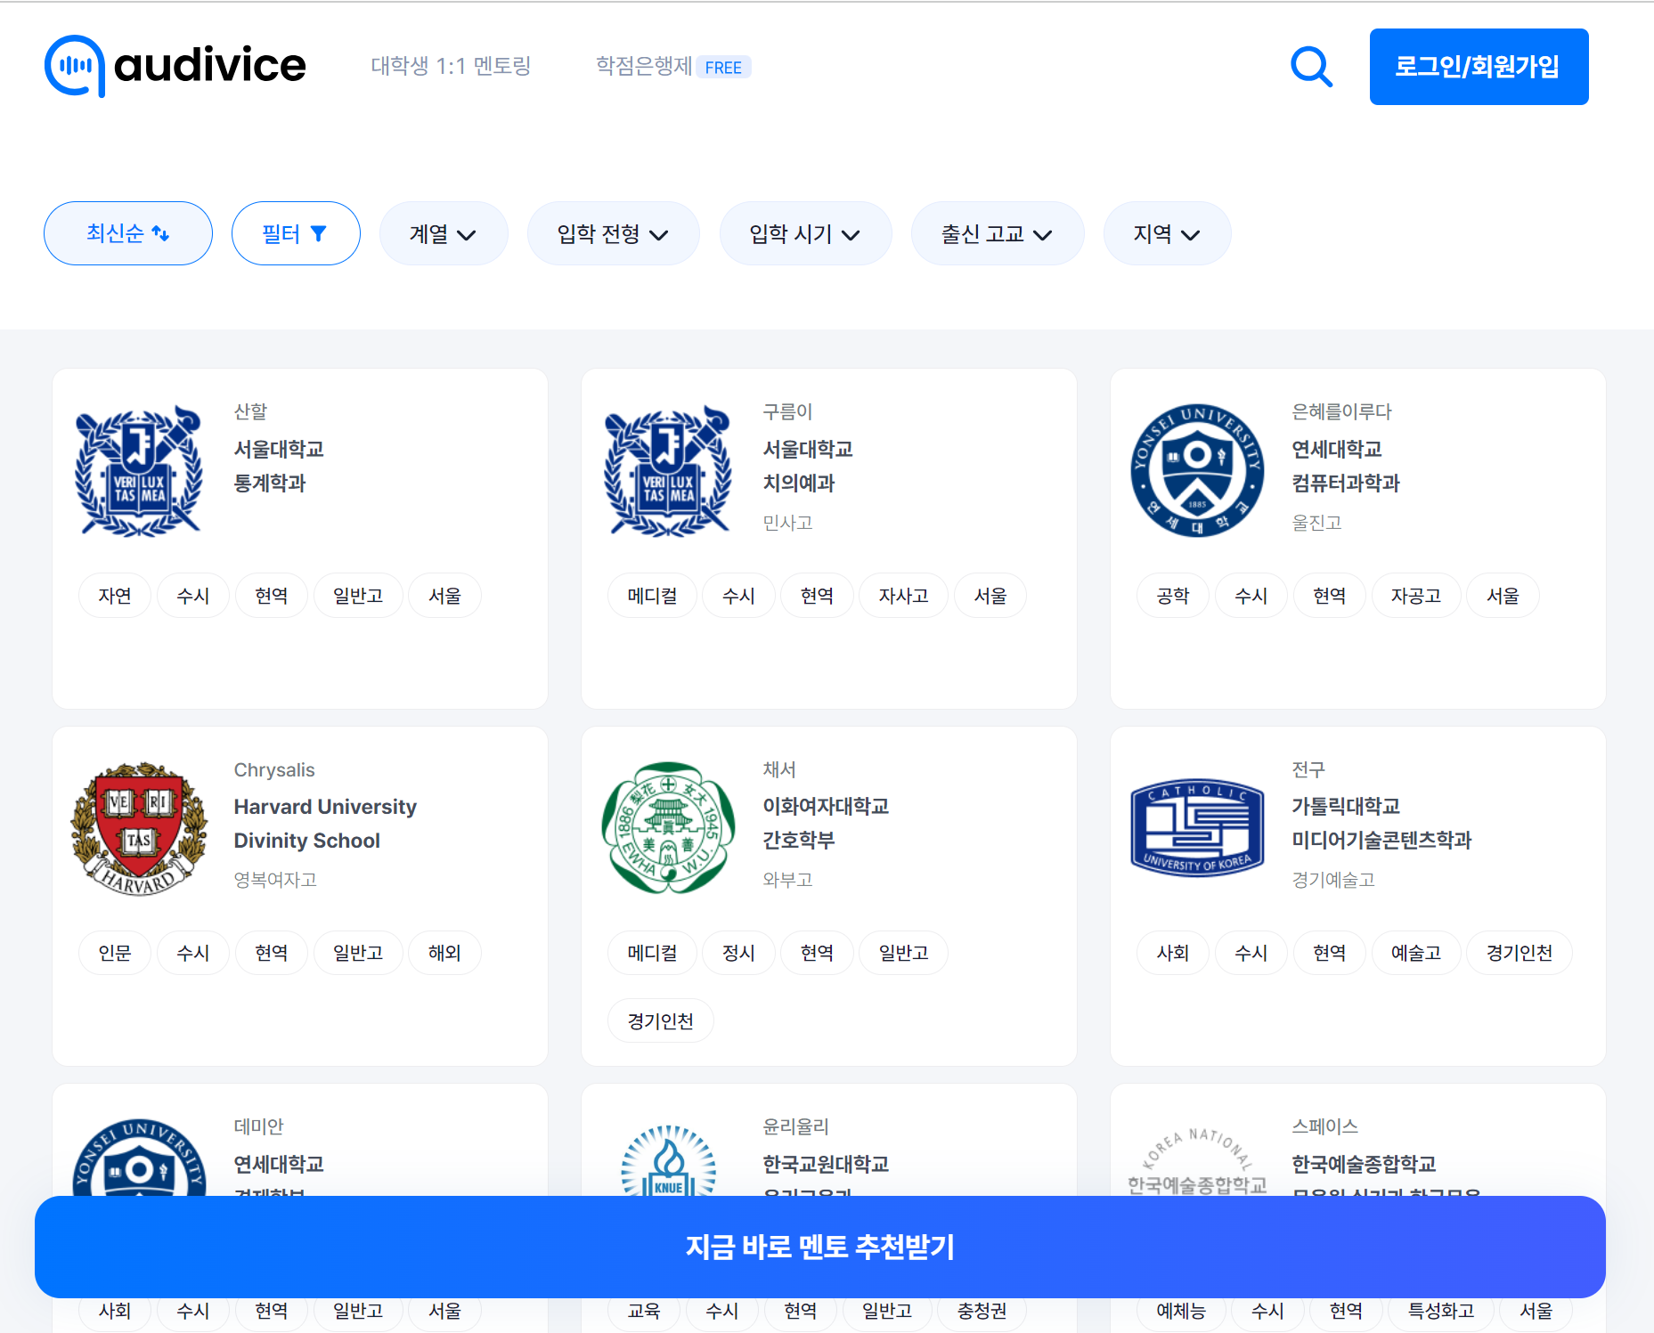Click 와부고 high school text
Image resolution: width=1654 pixels, height=1333 pixels.
click(787, 880)
